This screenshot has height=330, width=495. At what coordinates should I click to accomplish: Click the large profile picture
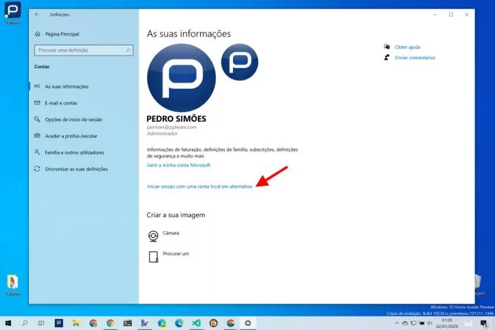point(181,77)
